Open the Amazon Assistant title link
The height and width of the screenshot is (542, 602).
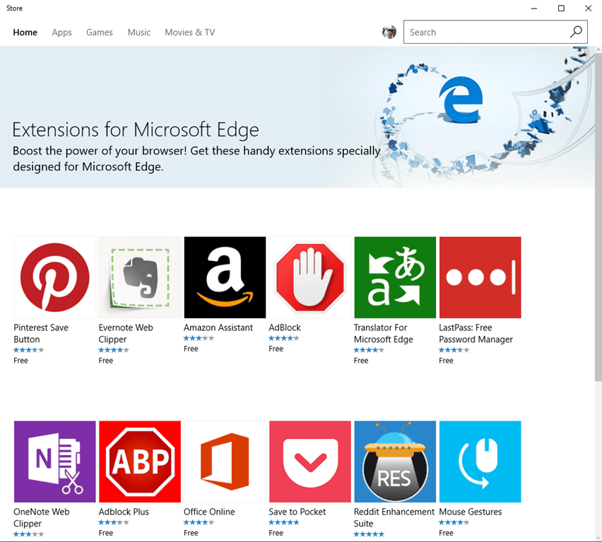click(218, 327)
